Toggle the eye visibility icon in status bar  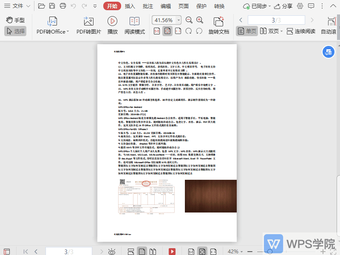tap(112, 251)
